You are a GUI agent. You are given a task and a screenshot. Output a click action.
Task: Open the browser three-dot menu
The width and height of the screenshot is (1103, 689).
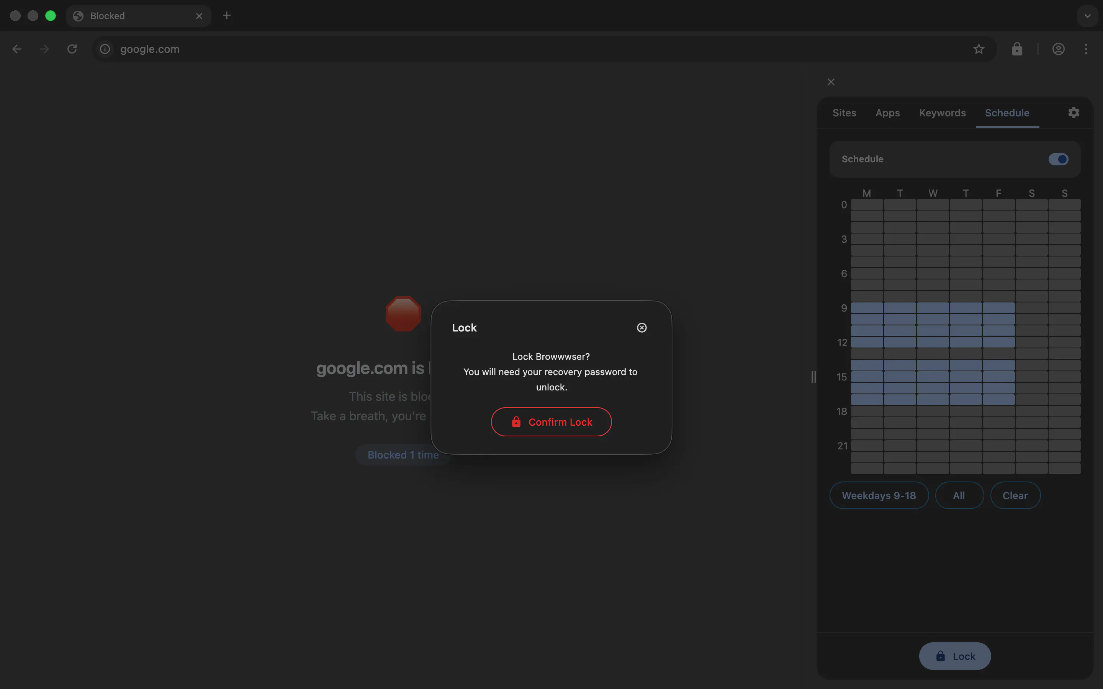[1086, 49]
